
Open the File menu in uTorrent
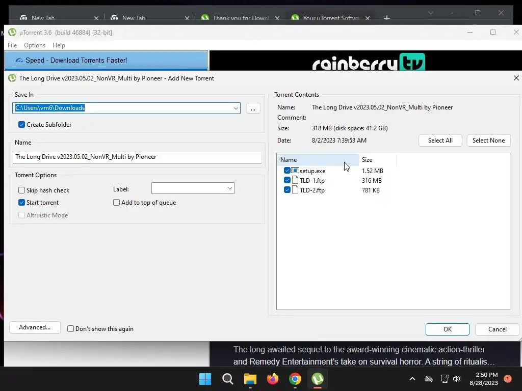click(x=12, y=45)
